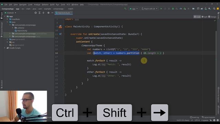Click Attach Debugger to Android Process icon
The height and width of the screenshot is (124, 220).
pos(185,9)
